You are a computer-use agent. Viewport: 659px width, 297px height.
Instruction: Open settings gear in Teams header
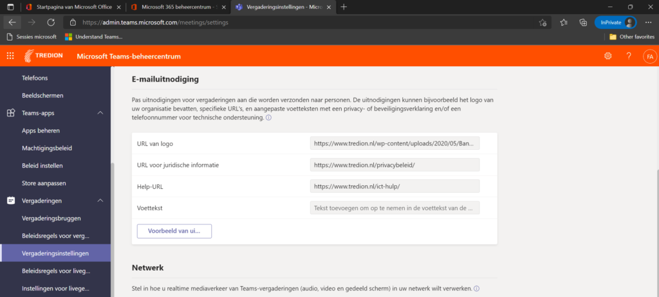608,56
